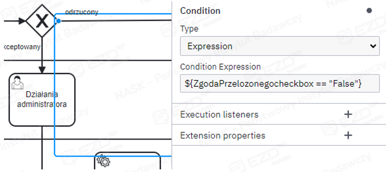Open the Type dropdown showing Expression
The height and width of the screenshot is (172, 386).
279,46
